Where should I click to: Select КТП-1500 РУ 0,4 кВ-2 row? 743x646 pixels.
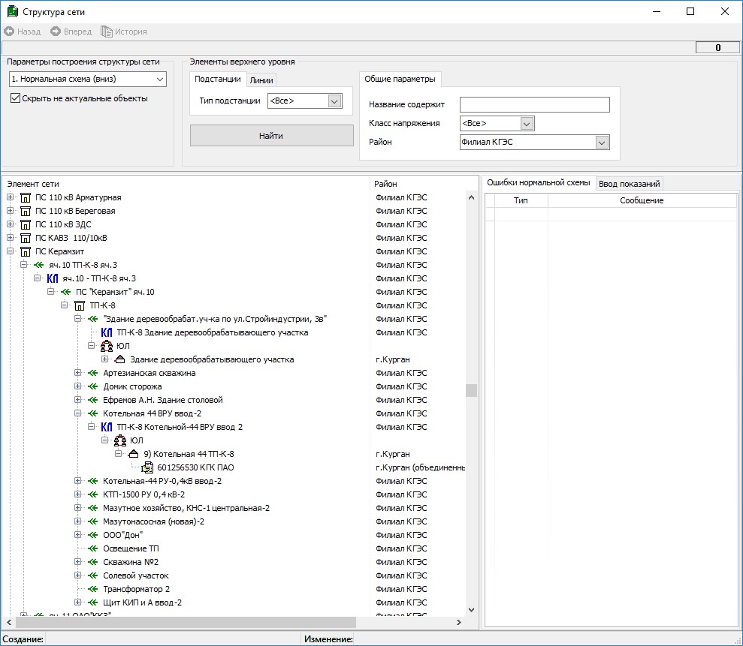[143, 494]
